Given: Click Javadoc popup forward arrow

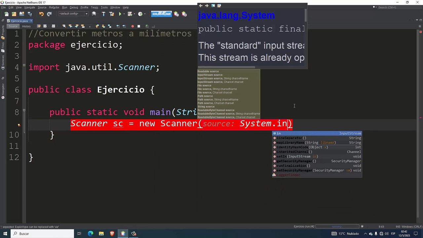Looking at the screenshot, I should click(207, 6).
